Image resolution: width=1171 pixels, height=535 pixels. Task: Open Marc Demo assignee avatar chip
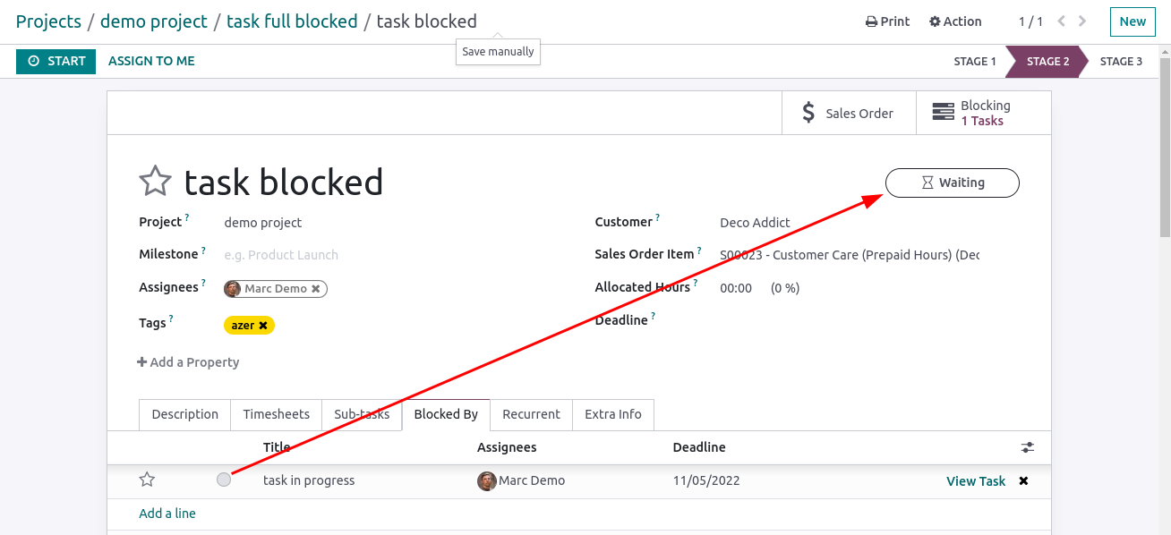coord(276,289)
